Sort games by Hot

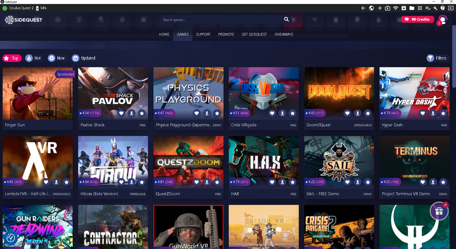tap(34, 58)
